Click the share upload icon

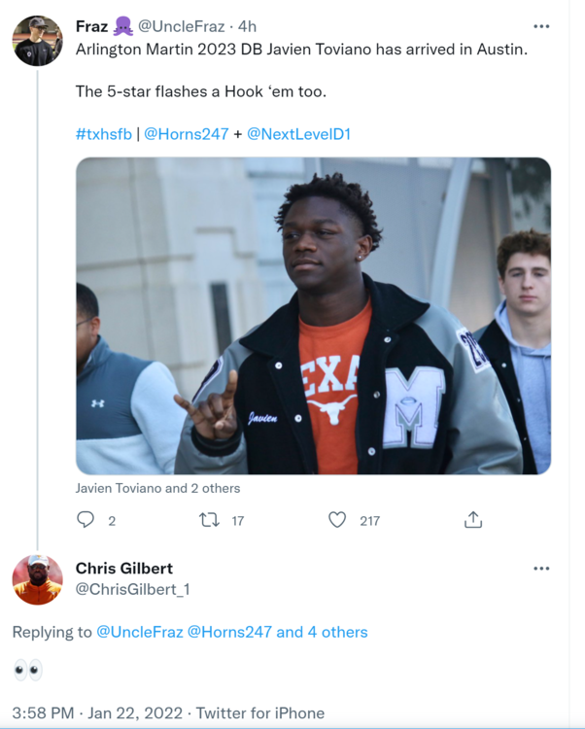pos(473,520)
